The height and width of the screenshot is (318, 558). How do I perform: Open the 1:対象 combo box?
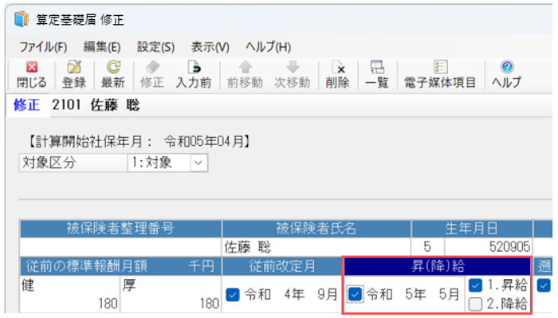click(167, 163)
